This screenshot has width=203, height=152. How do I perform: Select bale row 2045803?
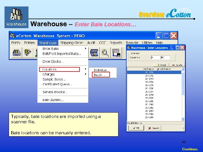pos(154,111)
